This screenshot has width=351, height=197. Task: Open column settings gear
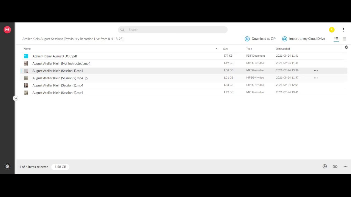[x=346, y=47]
